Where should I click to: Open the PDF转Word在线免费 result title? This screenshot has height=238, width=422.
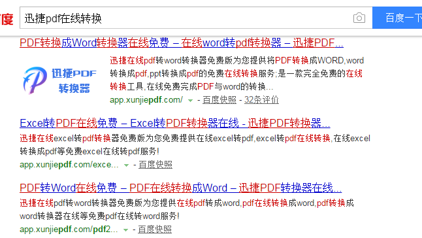point(180,188)
